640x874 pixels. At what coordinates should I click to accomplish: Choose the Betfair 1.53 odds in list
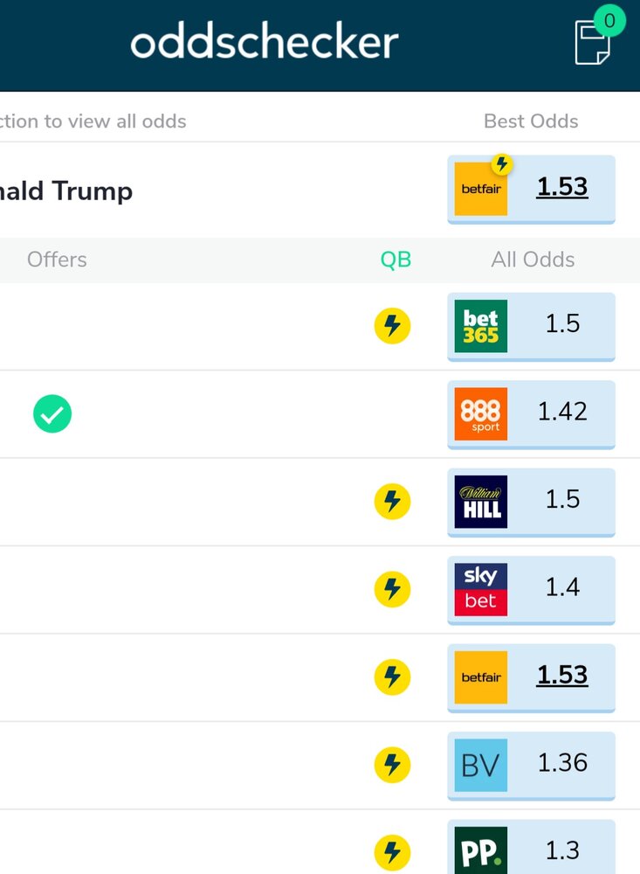[x=531, y=676]
